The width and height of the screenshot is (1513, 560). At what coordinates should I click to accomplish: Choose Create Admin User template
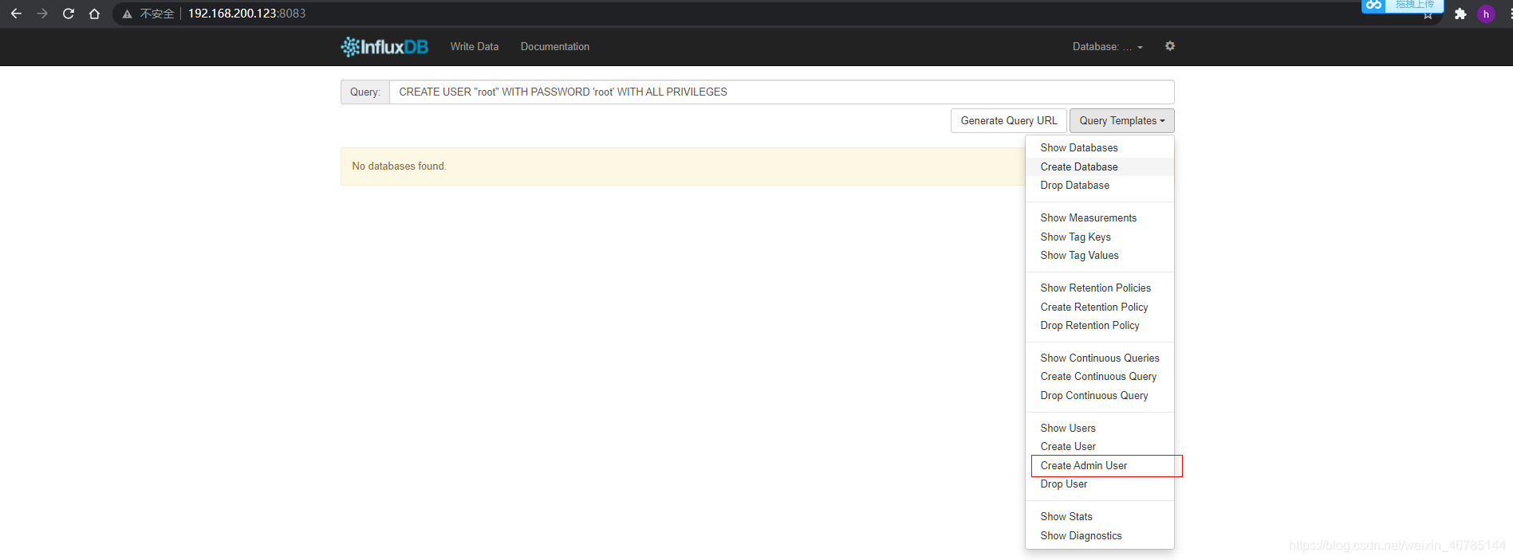click(x=1099, y=466)
